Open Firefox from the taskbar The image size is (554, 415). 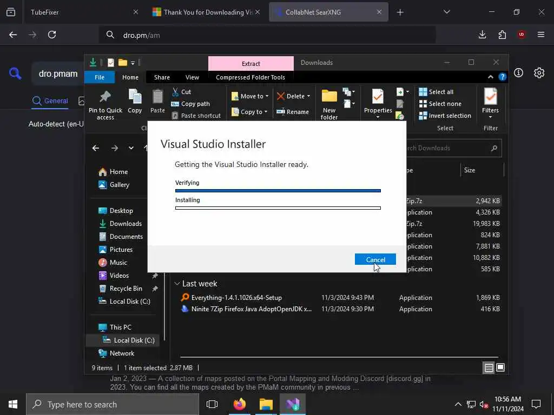point(240,404)
